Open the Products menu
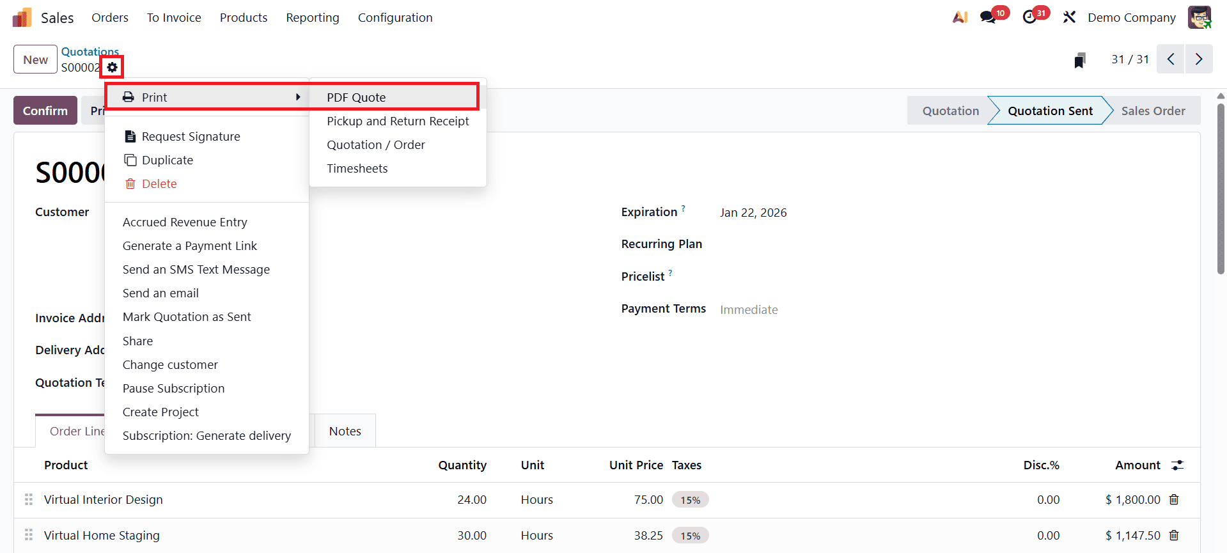The image size is (1227, 553). click(244, 17)
